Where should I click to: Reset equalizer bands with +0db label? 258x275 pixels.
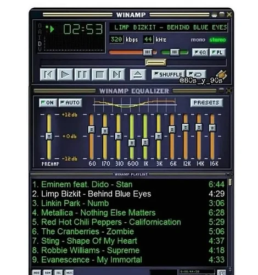pyautogui.click(x=70, y=136)
